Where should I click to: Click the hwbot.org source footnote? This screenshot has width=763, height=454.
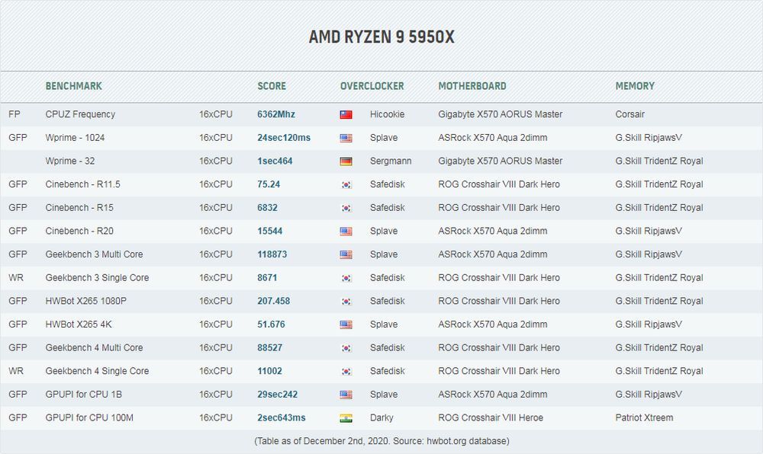pyautogui.click(x=381, y=441)
